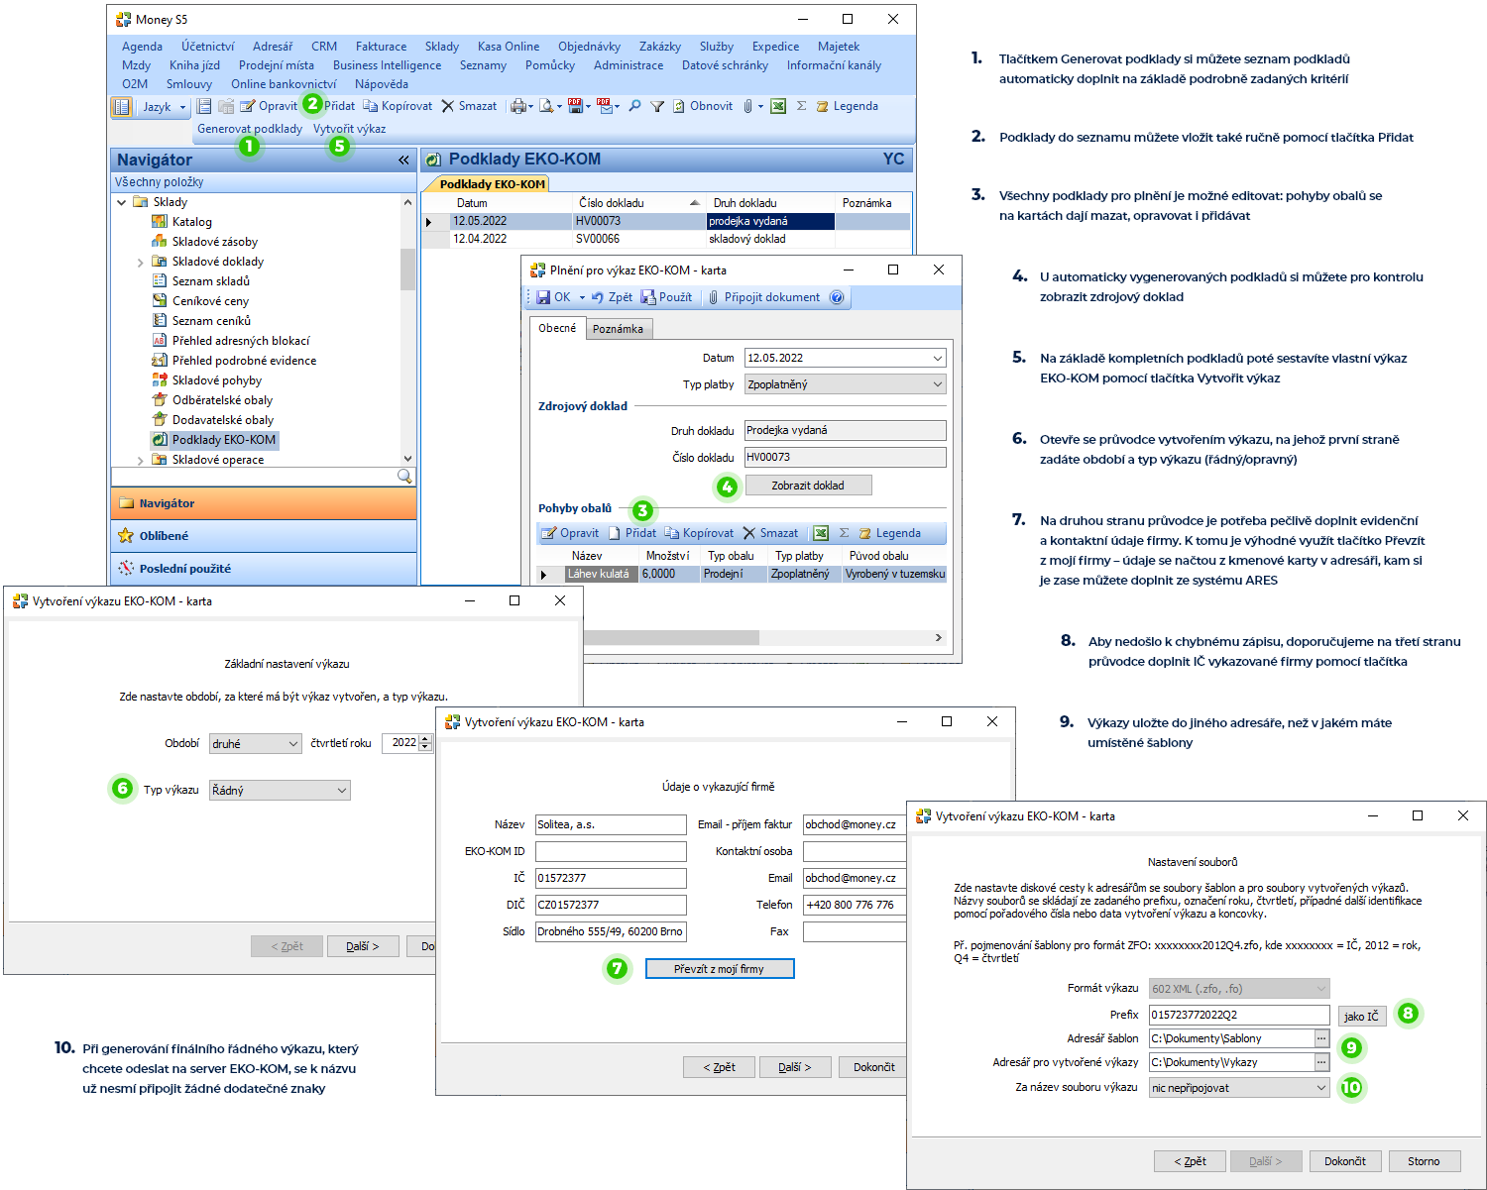The height and width of the screenshot is (1190, 1487).
Task: Click OK save in Plnění pro výkaz window
Action: (553, 297)
